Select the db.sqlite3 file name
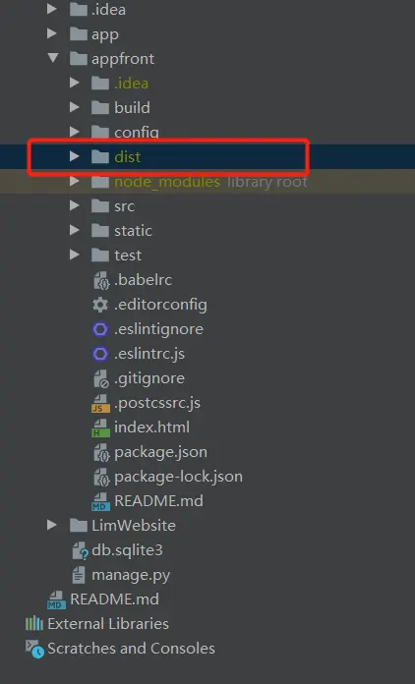The width and height of the screenshot is (415, 684). 127,550
